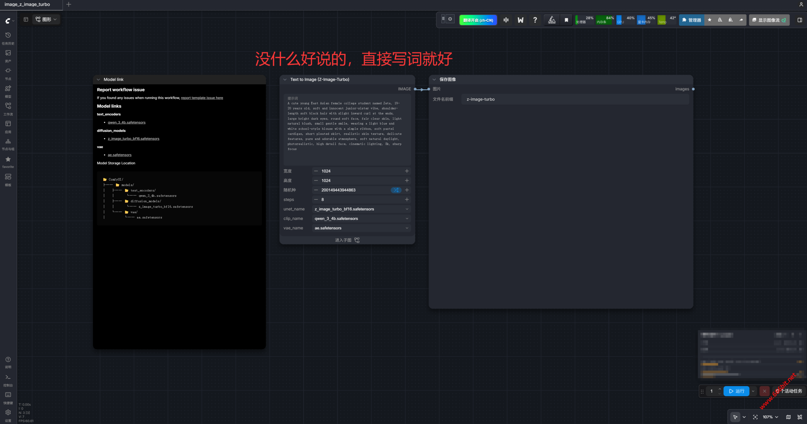Open the 设置 settings gear
This screenshot has width=807, height=424.
[8, 415]
